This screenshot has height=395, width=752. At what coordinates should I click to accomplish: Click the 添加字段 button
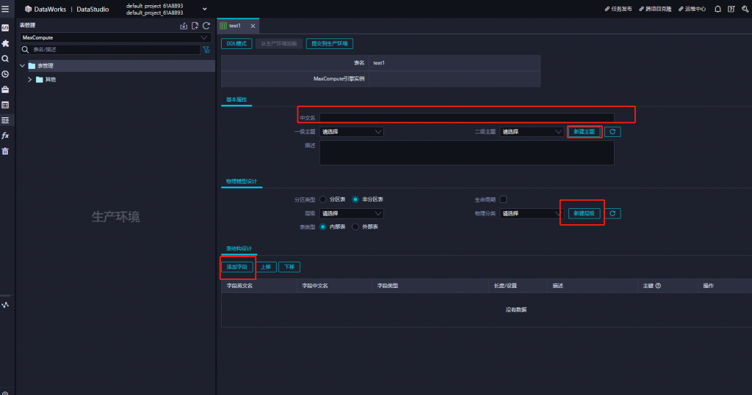coord(237,267)
